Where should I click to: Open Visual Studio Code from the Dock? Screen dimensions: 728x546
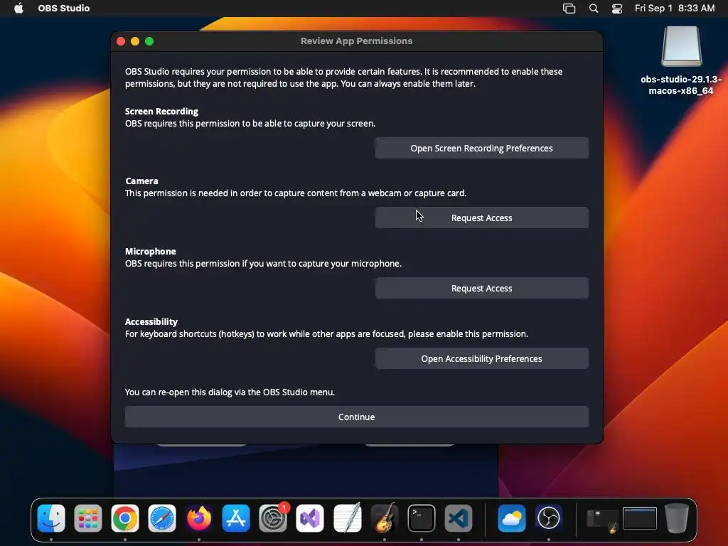[459, 518]
